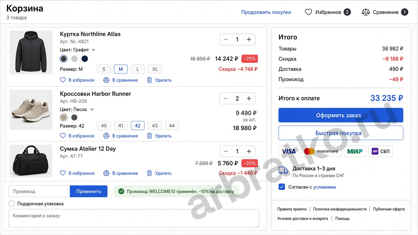Decrease quantity of Куртка Northline Atlas

click(226, 39)
